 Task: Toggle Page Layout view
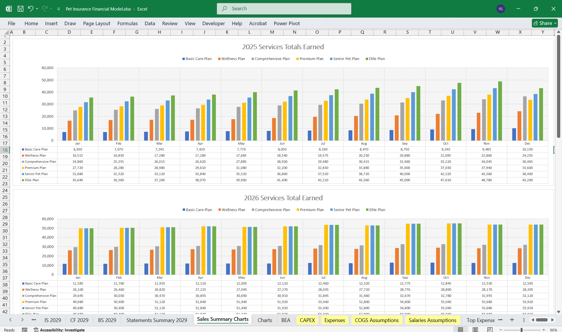coord(475,329)
